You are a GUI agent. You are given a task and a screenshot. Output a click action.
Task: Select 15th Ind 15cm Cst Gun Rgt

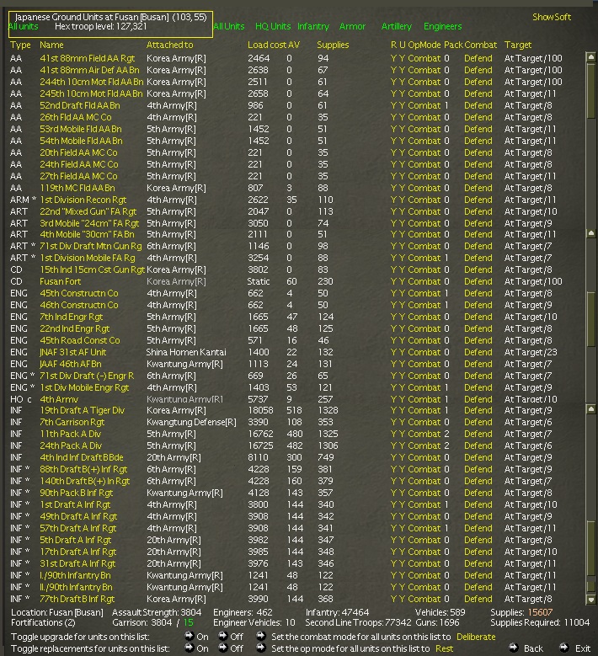coord(92,269)
